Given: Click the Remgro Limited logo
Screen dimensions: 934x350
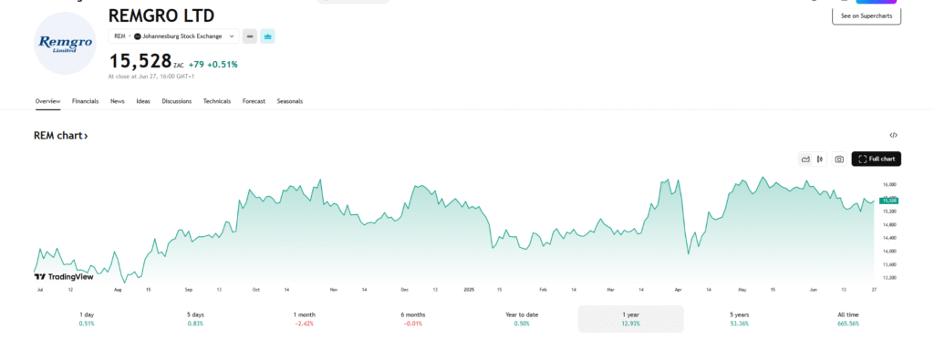Looking at the screenshot, I should 65,44.
